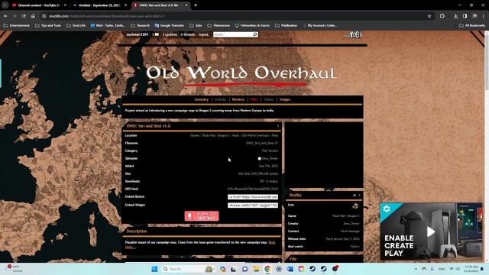This screenshot has width=489, height=275.
Task: Show hidden system tray icons chevron
Action: point(416,269)
